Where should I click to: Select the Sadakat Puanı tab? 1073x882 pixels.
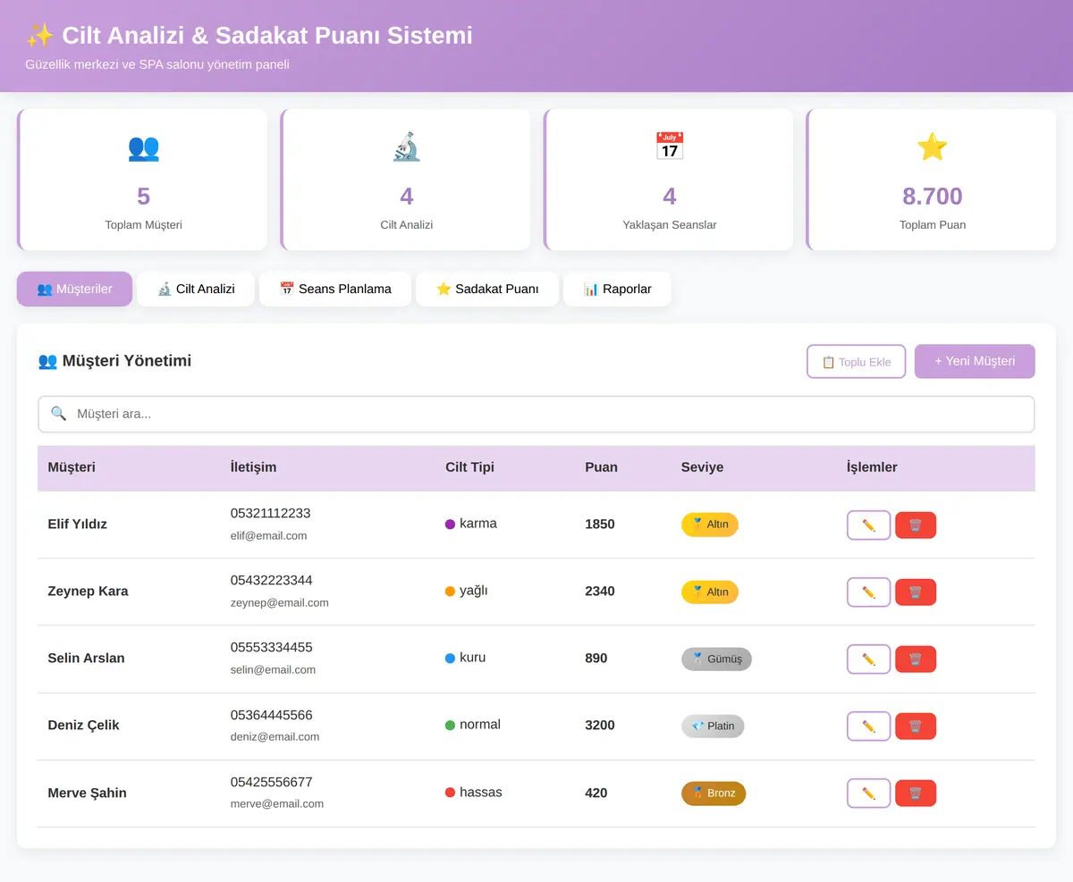[x=487, y=289]
